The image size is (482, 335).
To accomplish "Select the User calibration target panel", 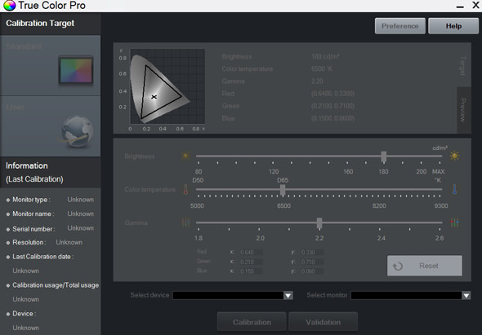I will coord(50,126).
